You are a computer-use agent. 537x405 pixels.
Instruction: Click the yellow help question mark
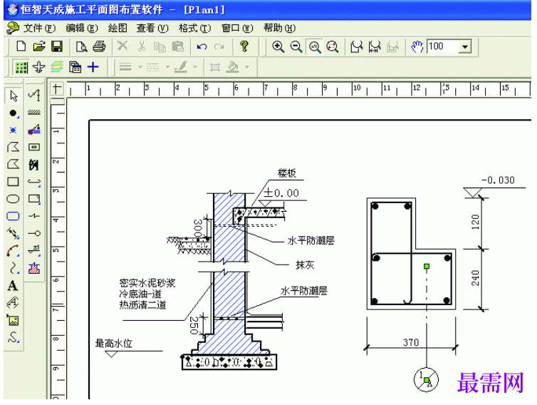coord(244,46)
